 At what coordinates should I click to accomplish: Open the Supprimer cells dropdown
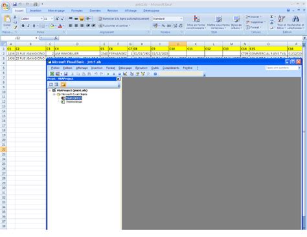coord(255,22)
